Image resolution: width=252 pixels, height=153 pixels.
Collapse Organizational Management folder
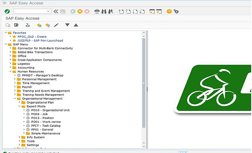point(15,99)
